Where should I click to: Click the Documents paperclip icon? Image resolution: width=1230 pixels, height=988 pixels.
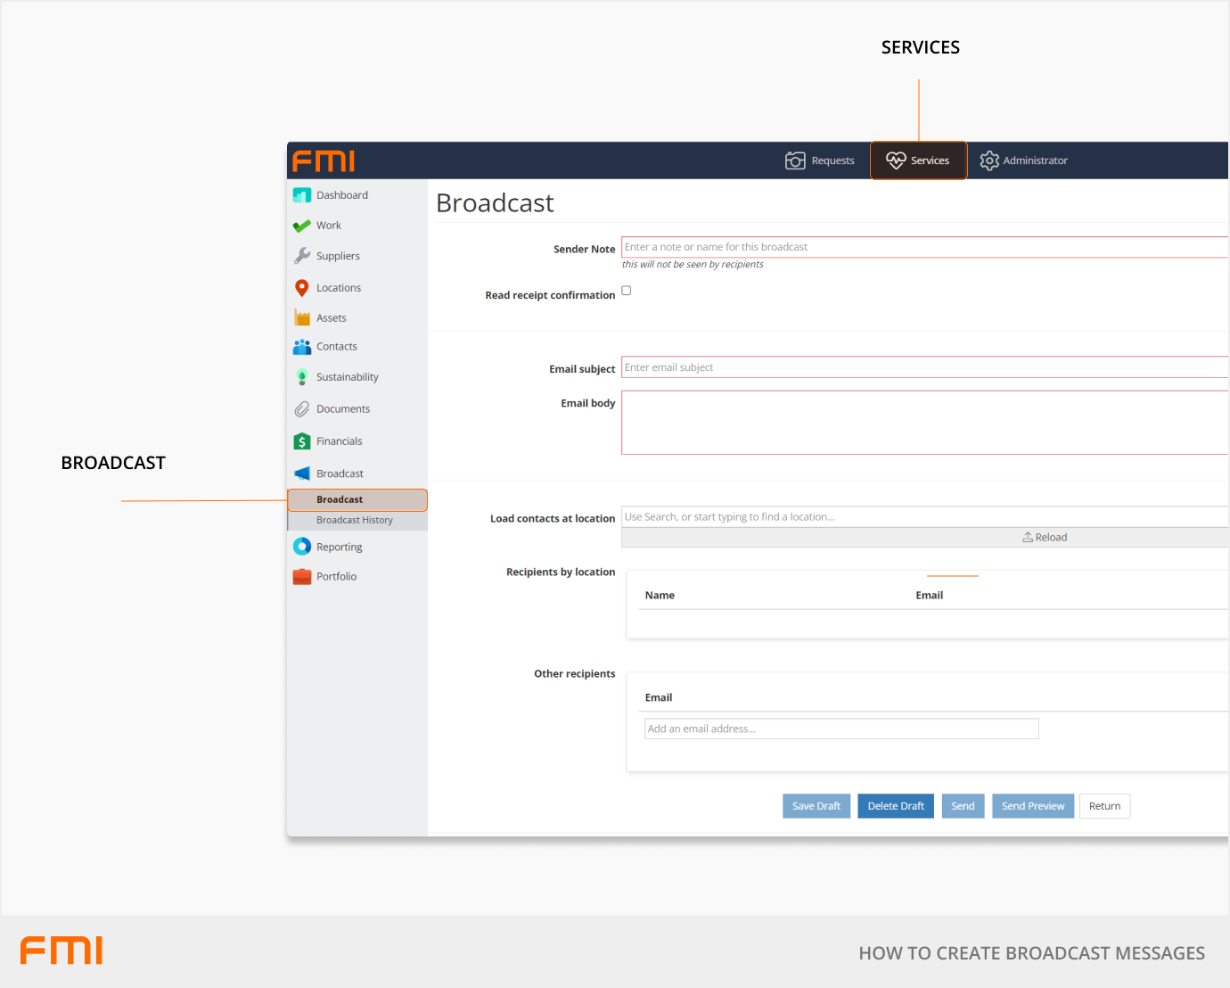tap(301, 408)
